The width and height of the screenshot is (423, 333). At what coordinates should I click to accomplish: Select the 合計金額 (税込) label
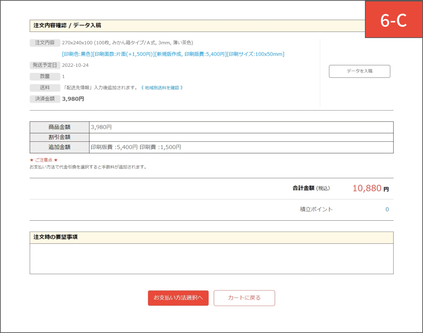point(311,188)
